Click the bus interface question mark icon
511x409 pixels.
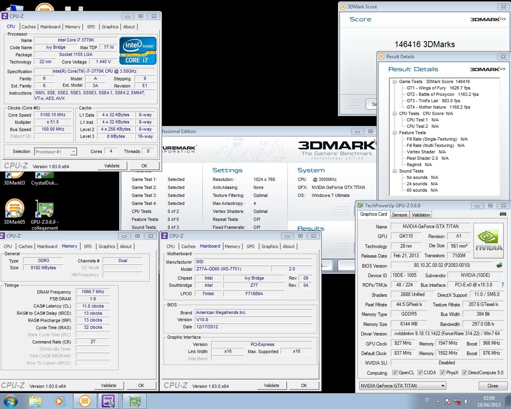point(502,285)
